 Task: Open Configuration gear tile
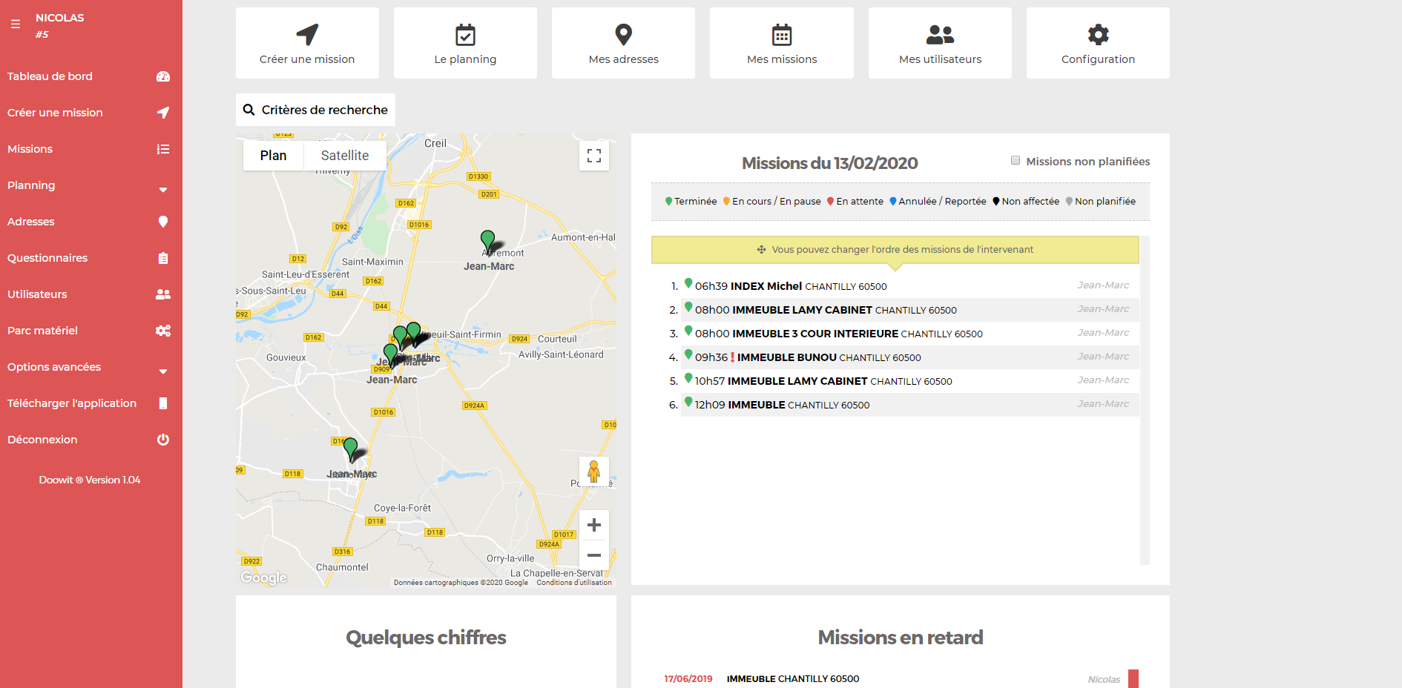click(1098, 43)
